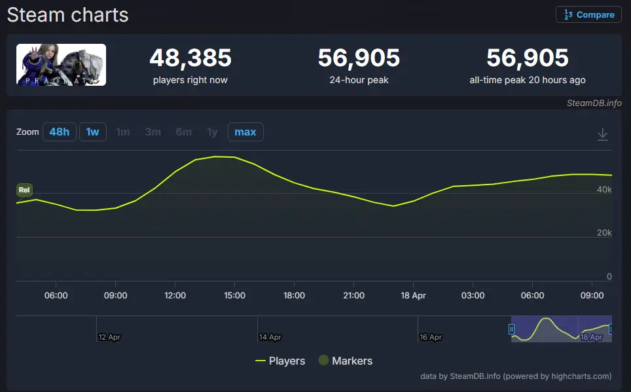The image size is (631, 392).
Task: Click the left navigator range handle
Action: 512,329
